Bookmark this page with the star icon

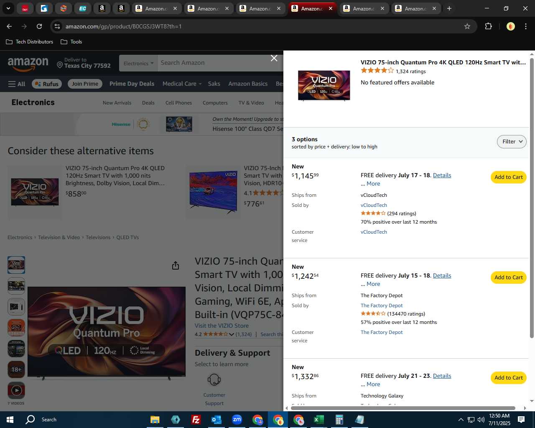pyautogui.click(x=467, y=26)
